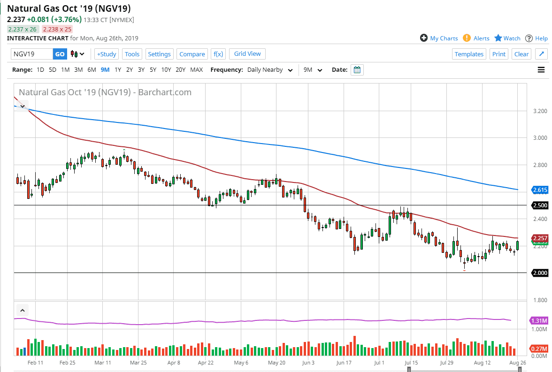Click the expand chart arrow icon
The height and width of the screenshot is (372, 552).
[541, 54]
